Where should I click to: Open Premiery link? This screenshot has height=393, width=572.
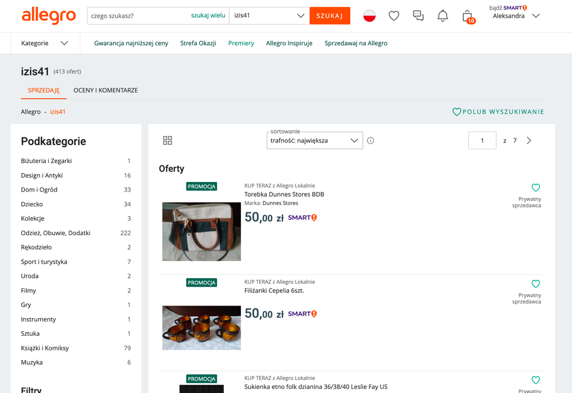tap(241, 43)
